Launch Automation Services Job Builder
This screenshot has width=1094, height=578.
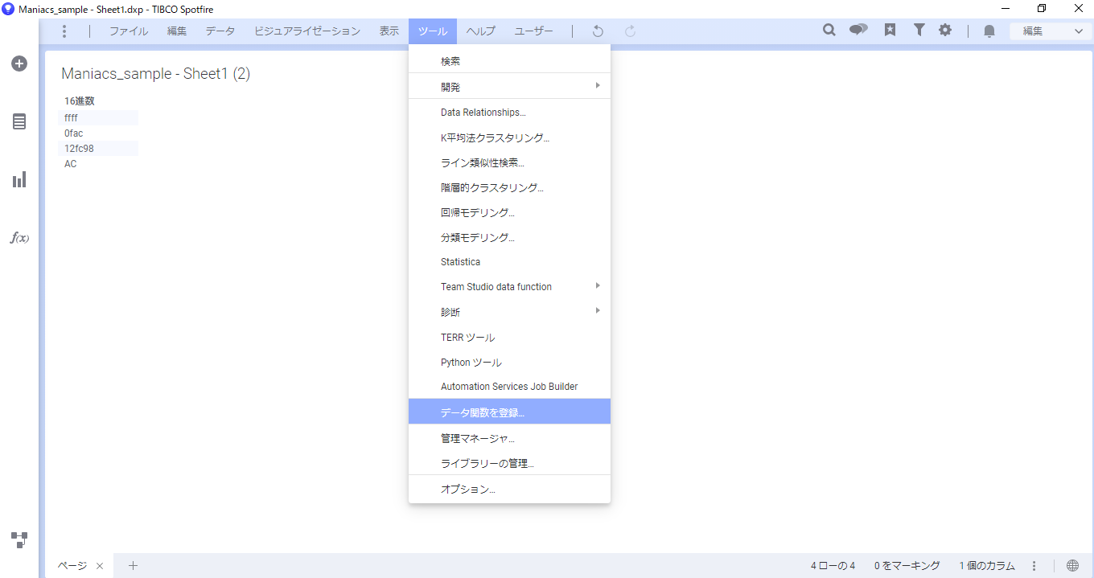(510, 387)
